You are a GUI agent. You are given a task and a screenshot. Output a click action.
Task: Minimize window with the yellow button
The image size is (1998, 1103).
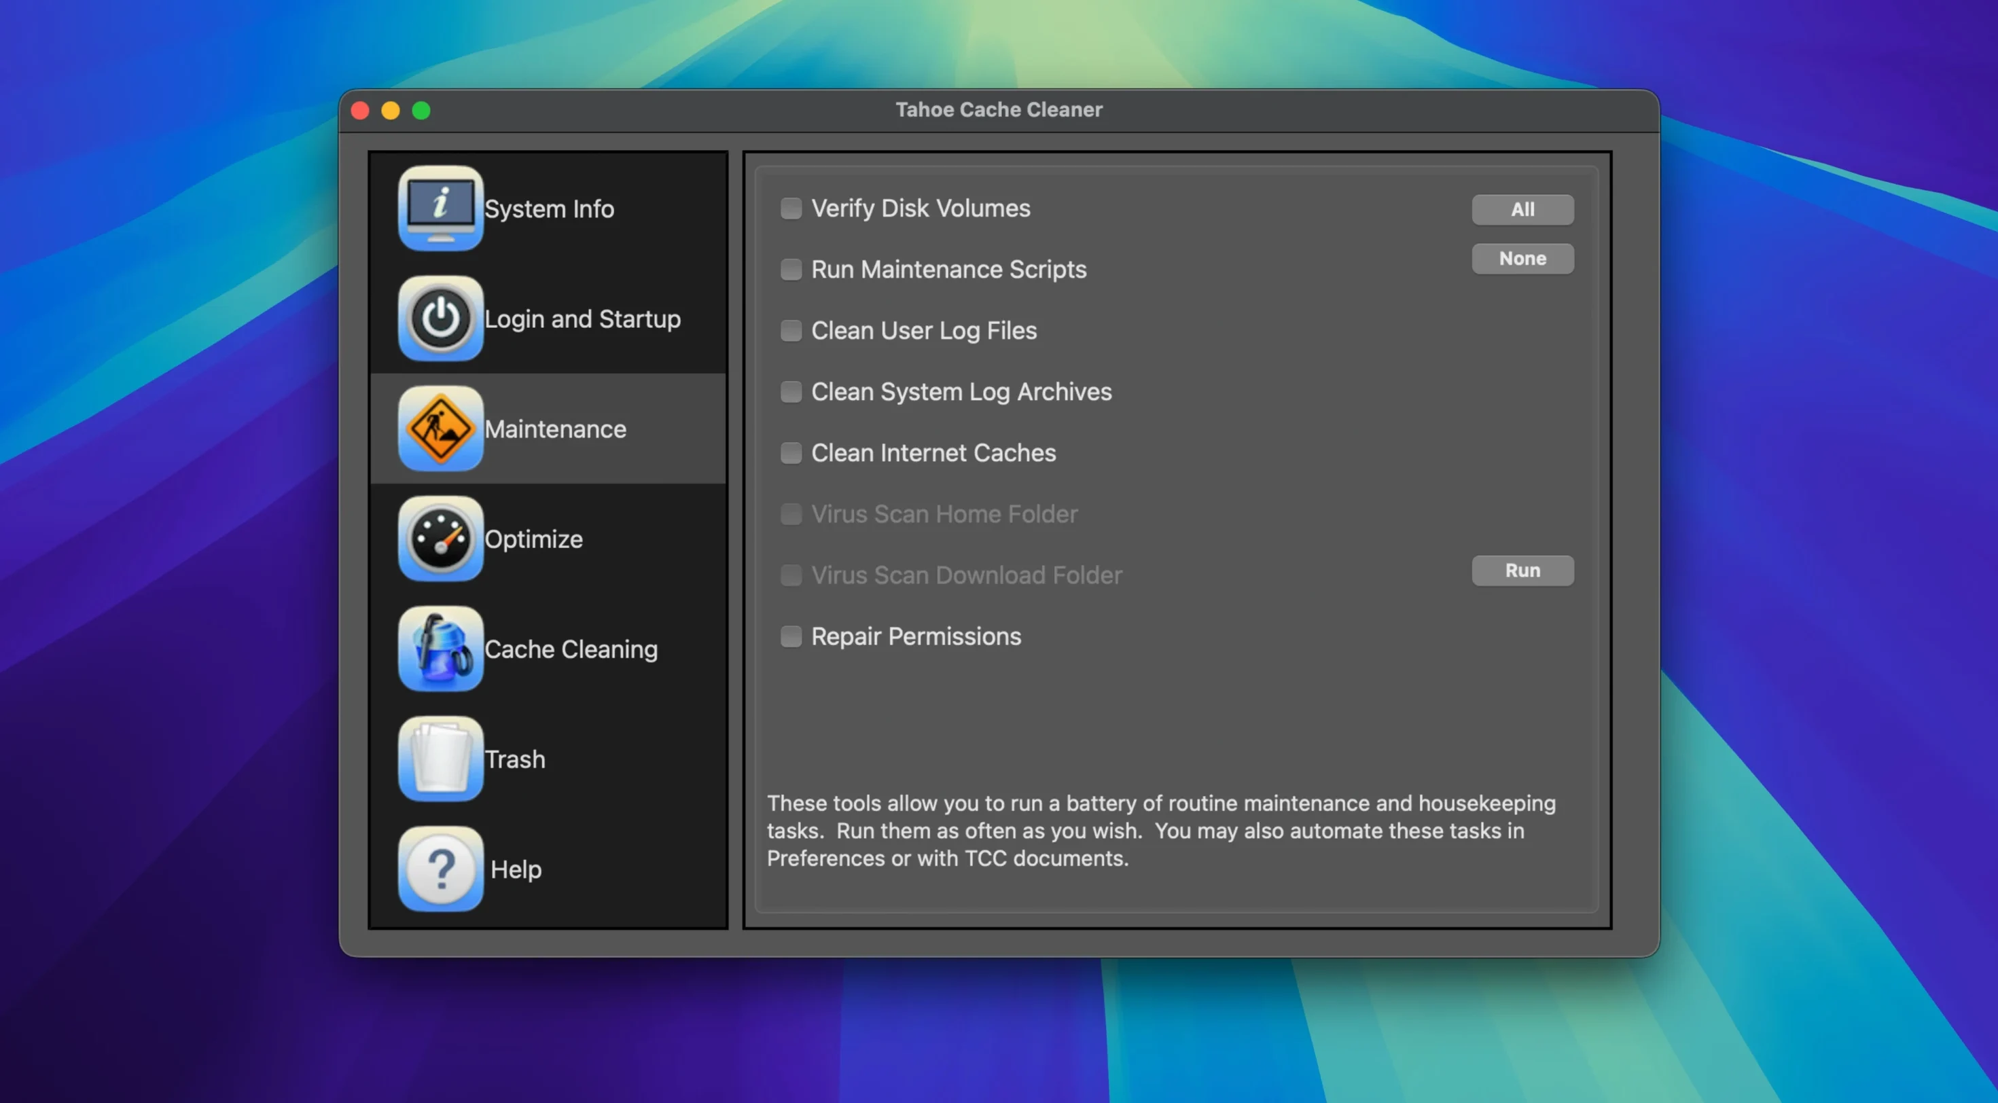click(391, 110)
